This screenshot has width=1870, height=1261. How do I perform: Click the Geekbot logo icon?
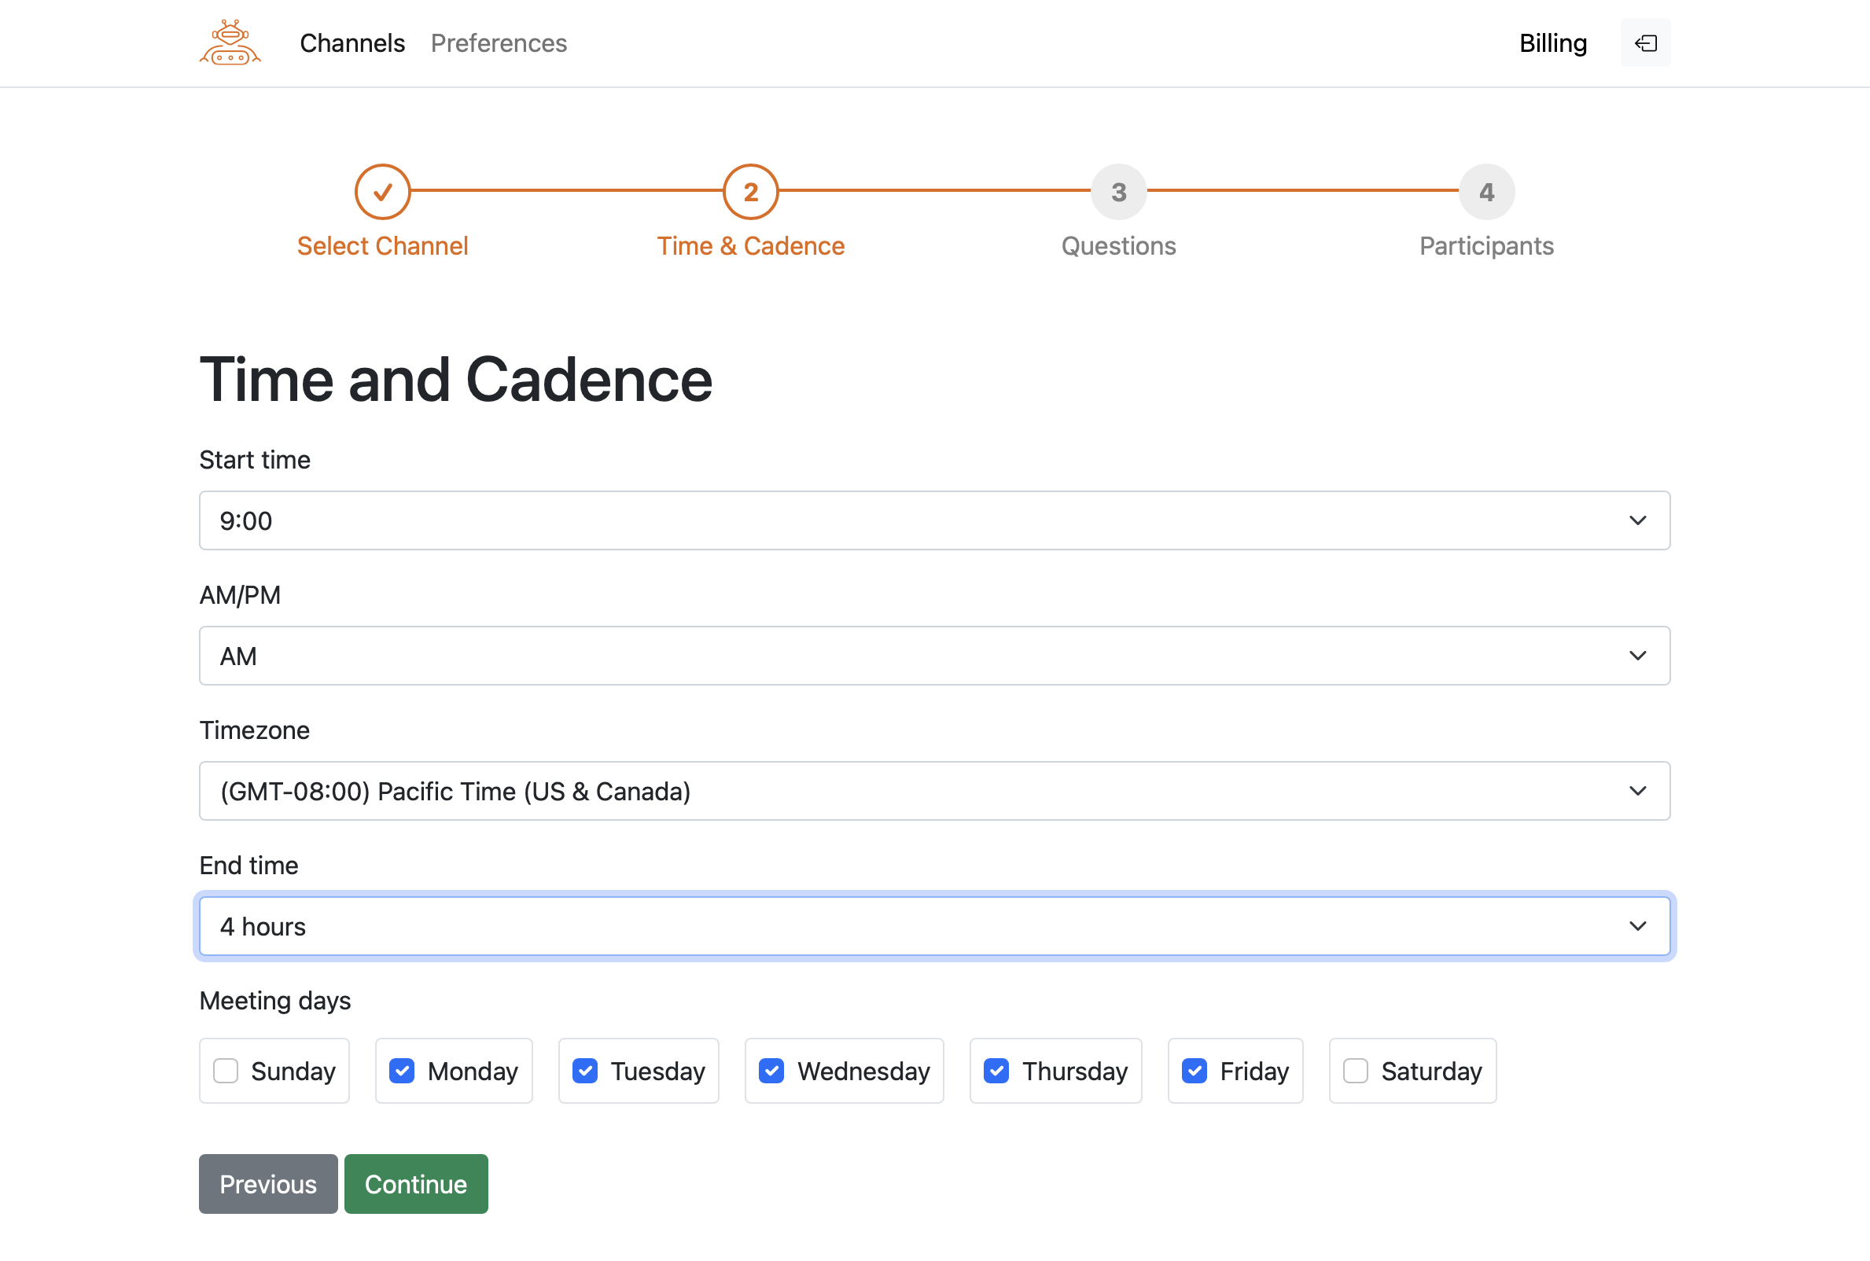(228, 42)
